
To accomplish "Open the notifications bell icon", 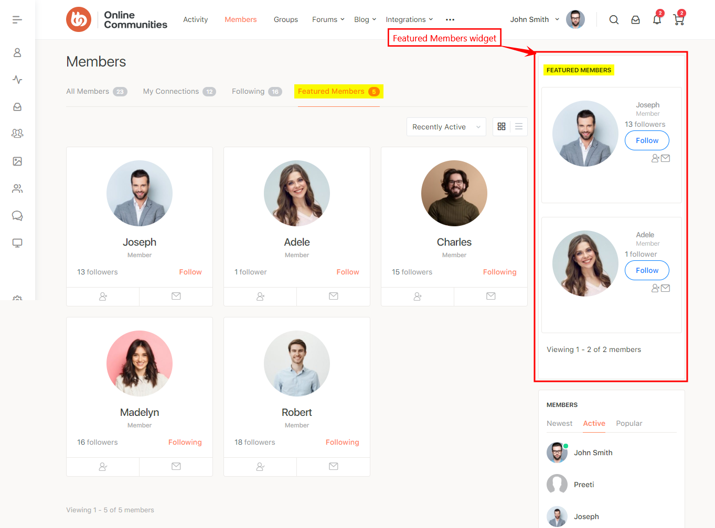I will (657, 20).
